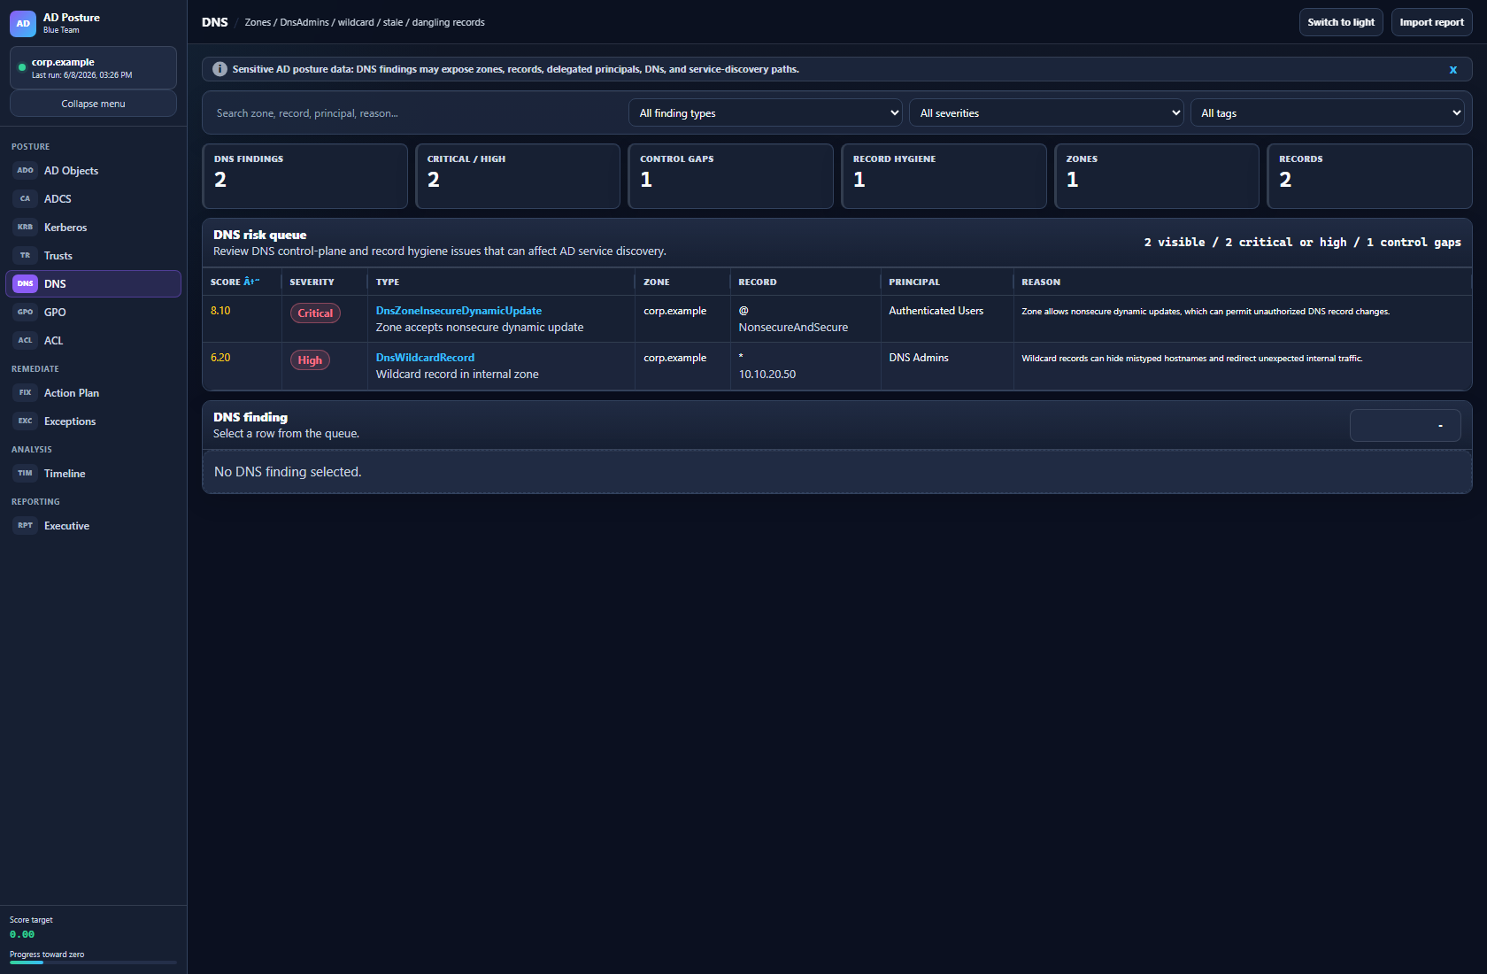Open Trusts section

tap(94, 256)
